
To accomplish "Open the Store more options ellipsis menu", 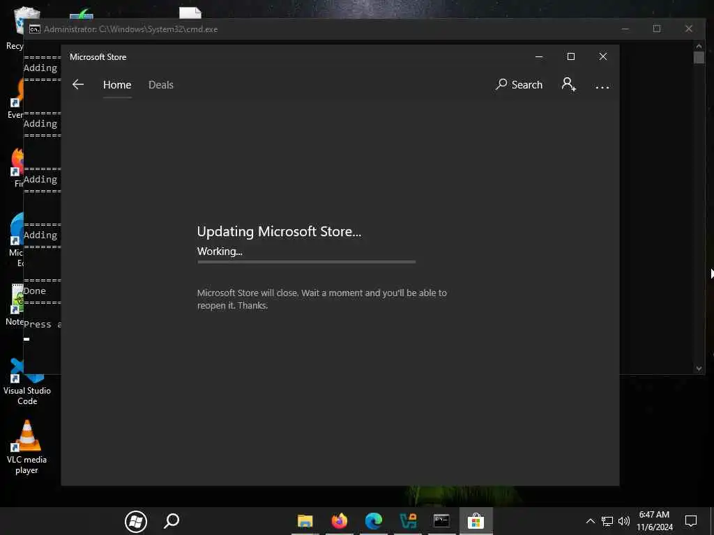I will click(602, 87).
